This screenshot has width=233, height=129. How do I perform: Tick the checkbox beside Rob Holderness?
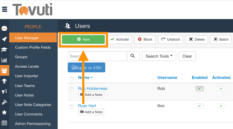(x=72, y=89)
